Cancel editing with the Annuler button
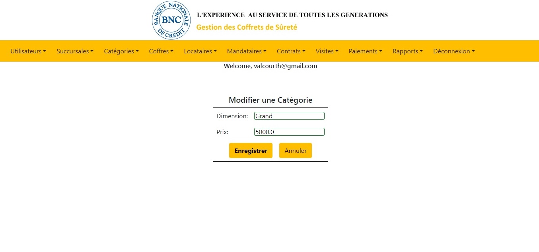The image size is (539, 252). pos(295,150)
